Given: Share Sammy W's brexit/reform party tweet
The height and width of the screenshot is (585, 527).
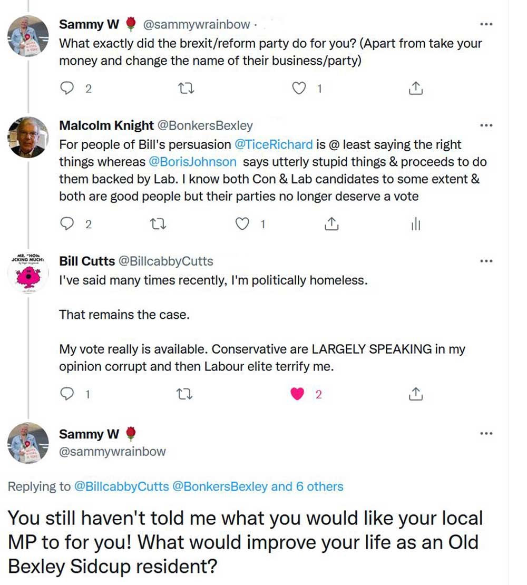Looking at the screenshot, I should click(x=416, y=89).
